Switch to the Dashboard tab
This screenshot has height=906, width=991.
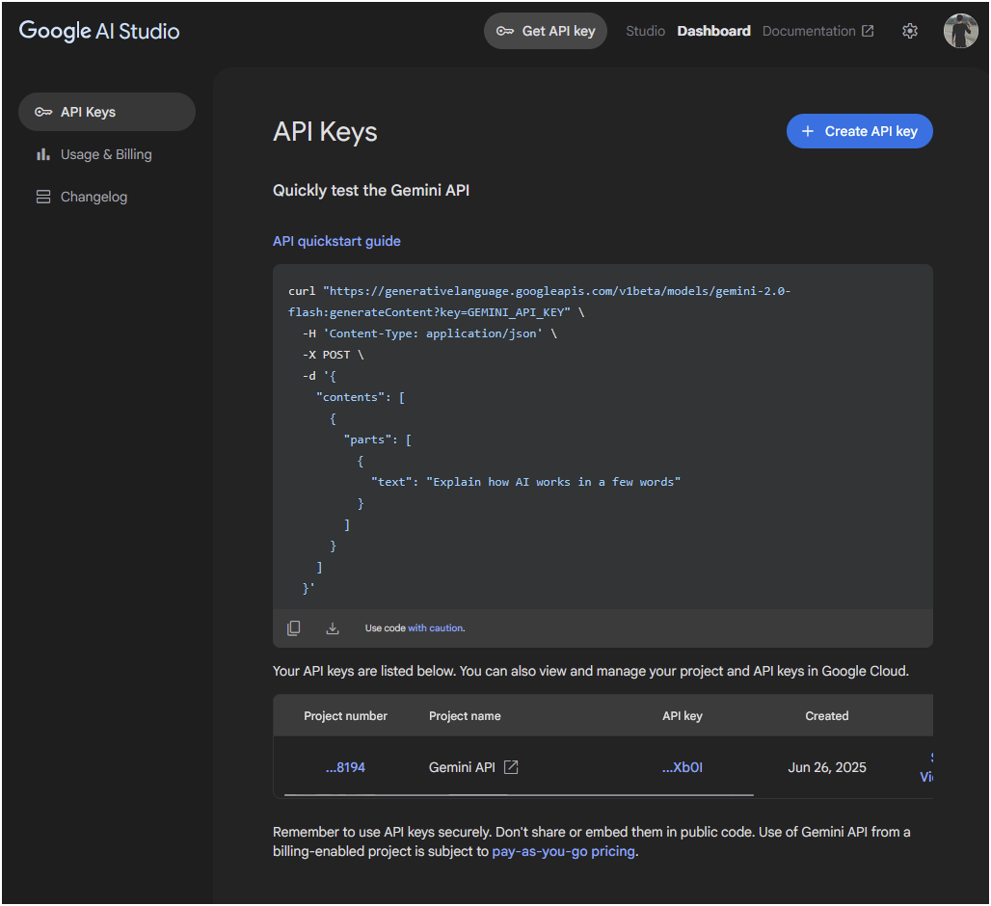pos(713,31)
